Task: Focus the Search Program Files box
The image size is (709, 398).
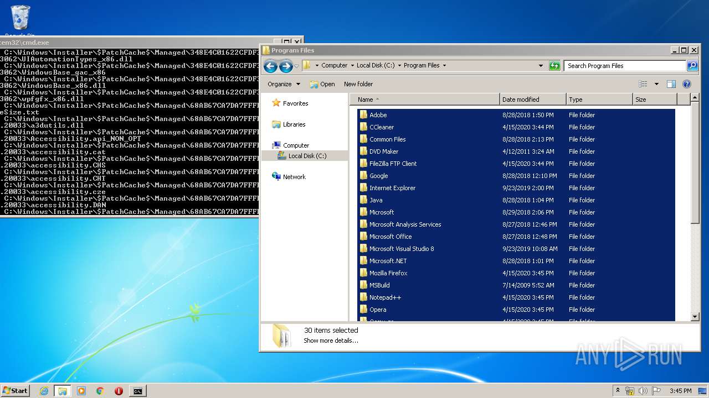Action: click(x=625, y=66)
